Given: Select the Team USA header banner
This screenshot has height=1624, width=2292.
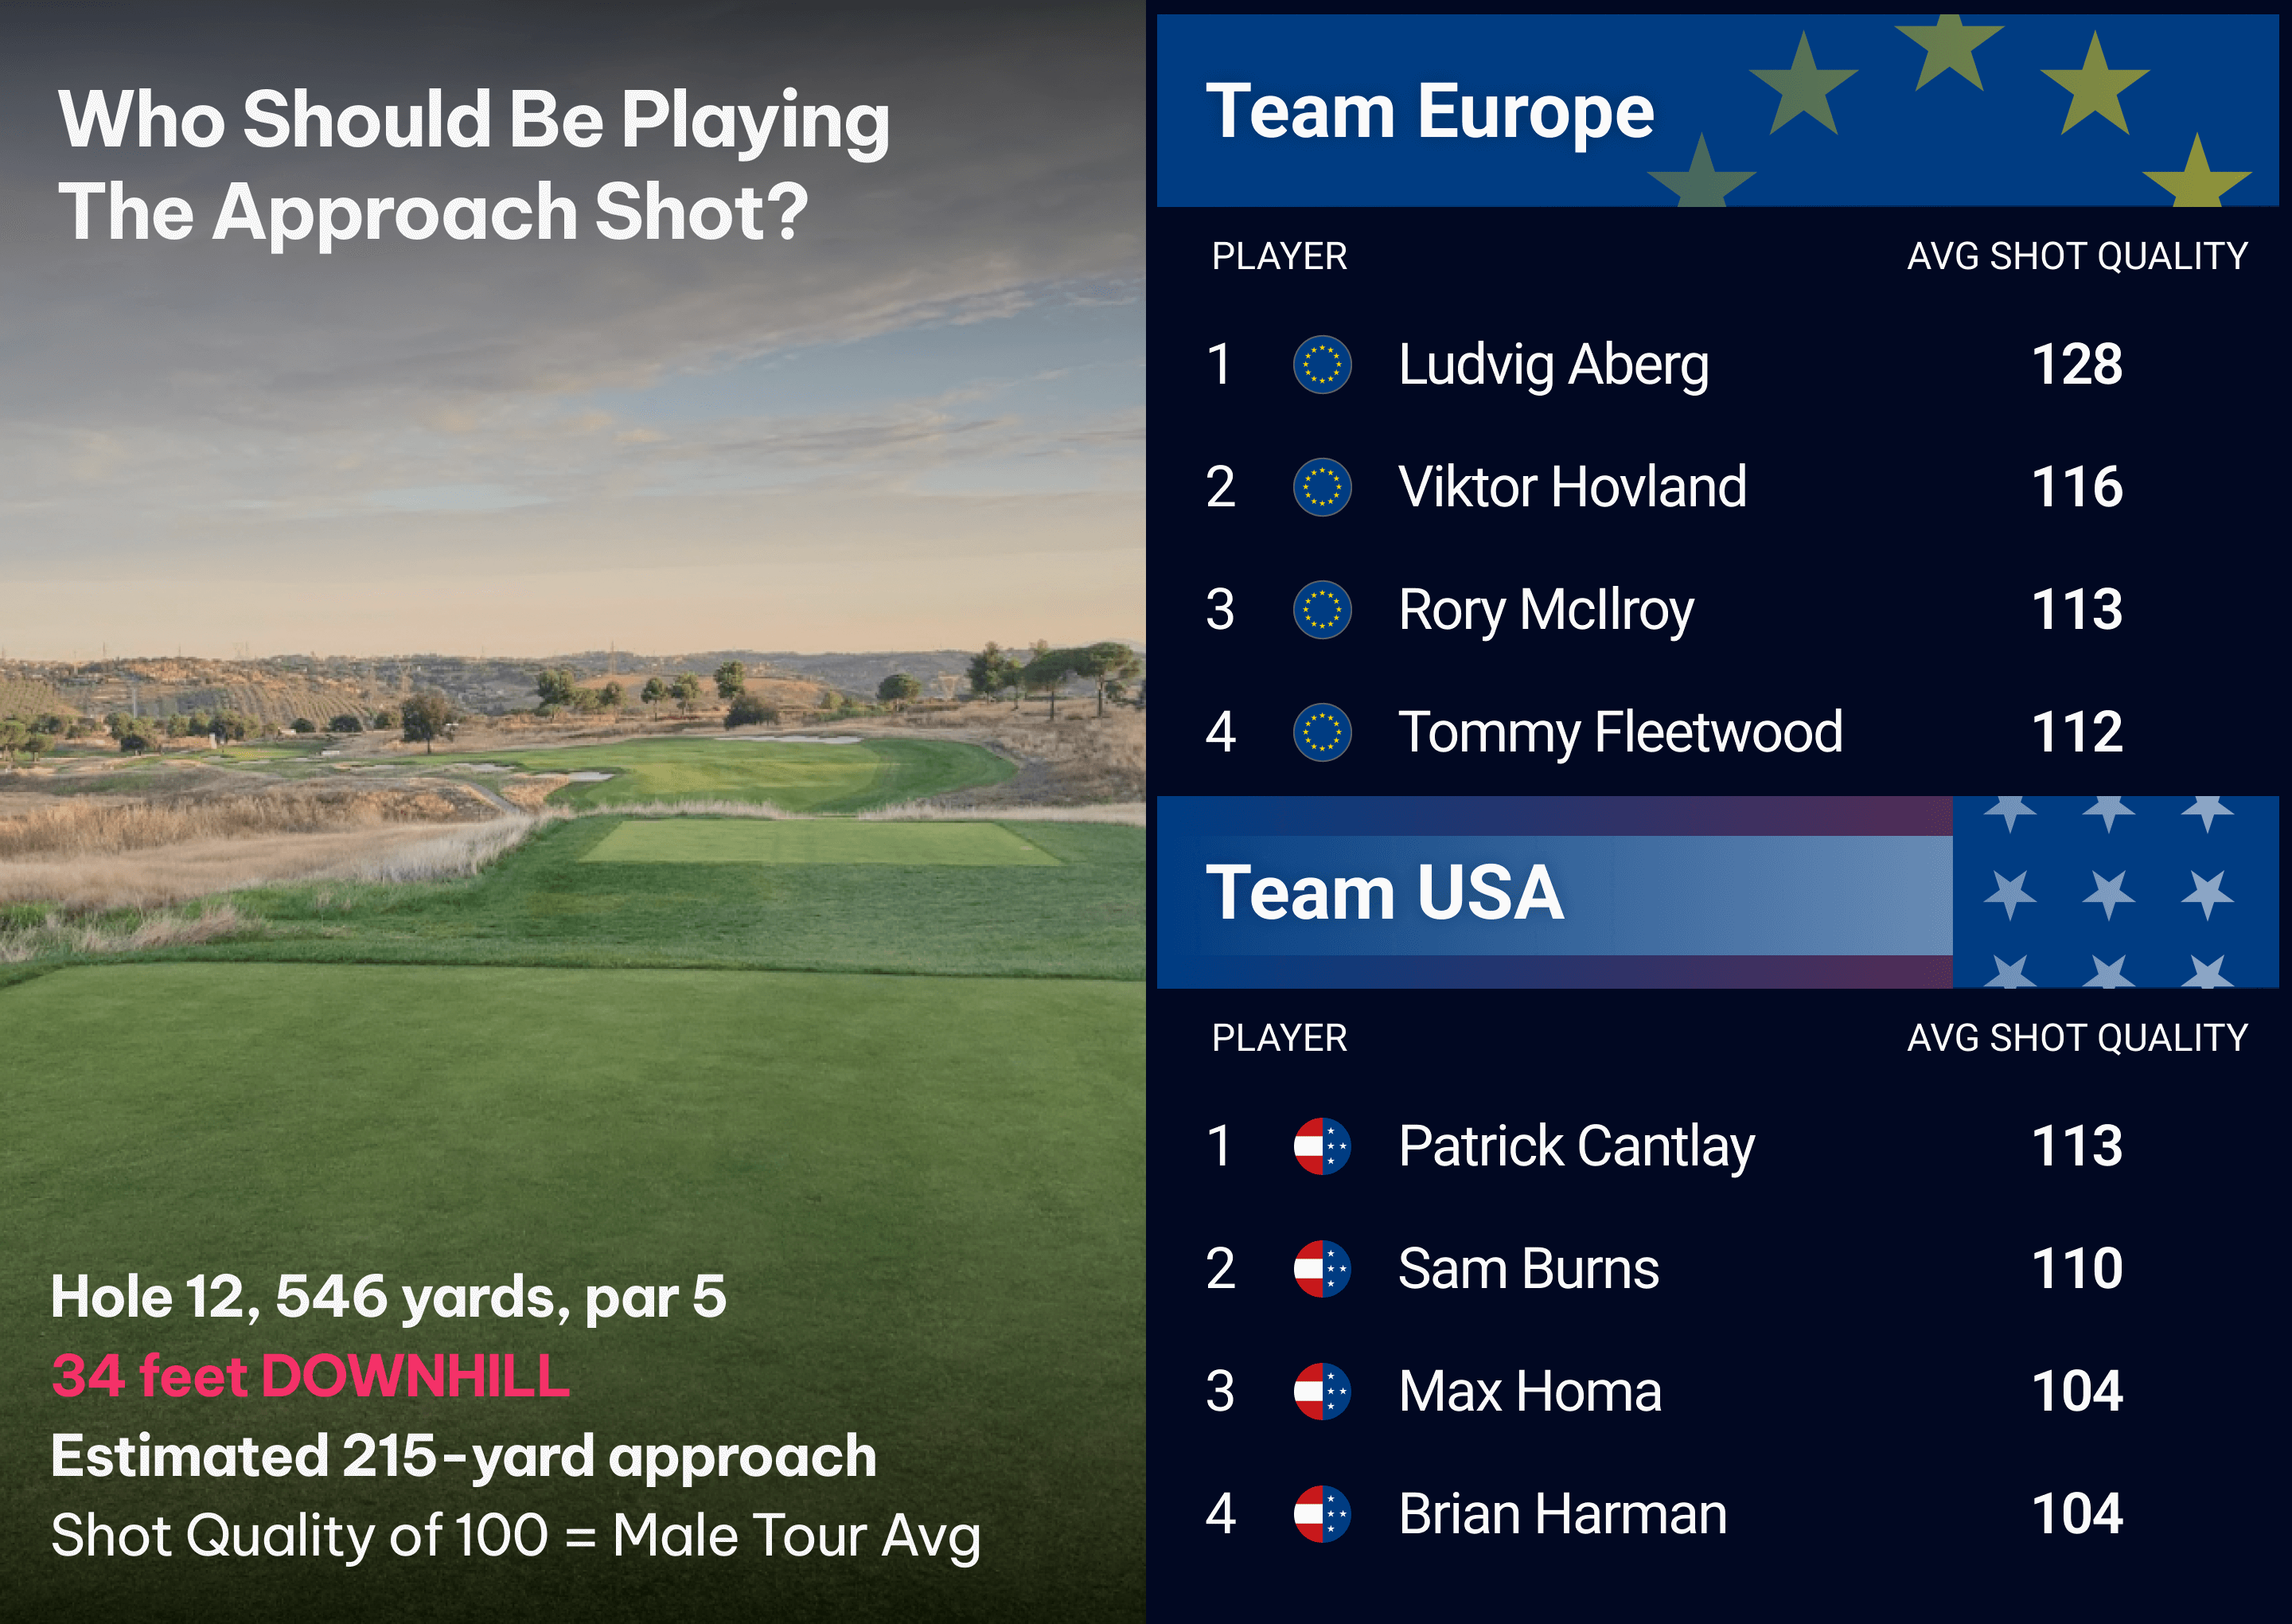Looking at the screenshot, I should [1715, 892].
